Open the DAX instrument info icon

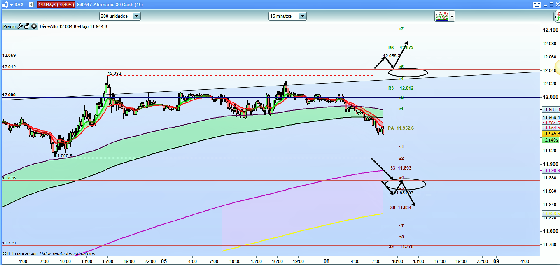click(x=31, y=5)
